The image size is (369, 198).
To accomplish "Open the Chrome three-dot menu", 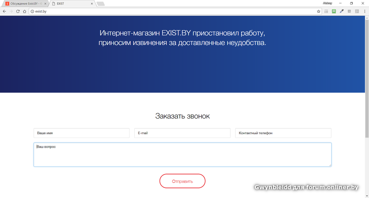I will click(365, 11).
